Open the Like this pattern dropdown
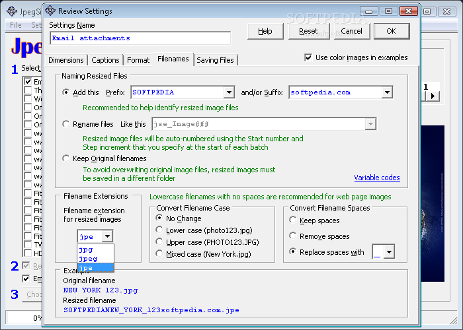The height and width of the screenshot is (330, 463). [x=370, y=124]
